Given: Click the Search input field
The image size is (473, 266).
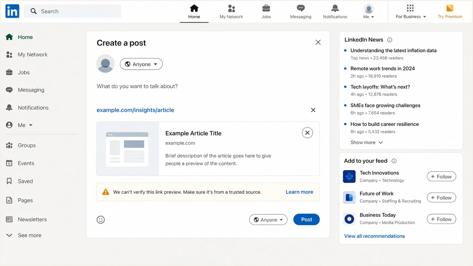Looking at the screenshot, I should [73, 11].
